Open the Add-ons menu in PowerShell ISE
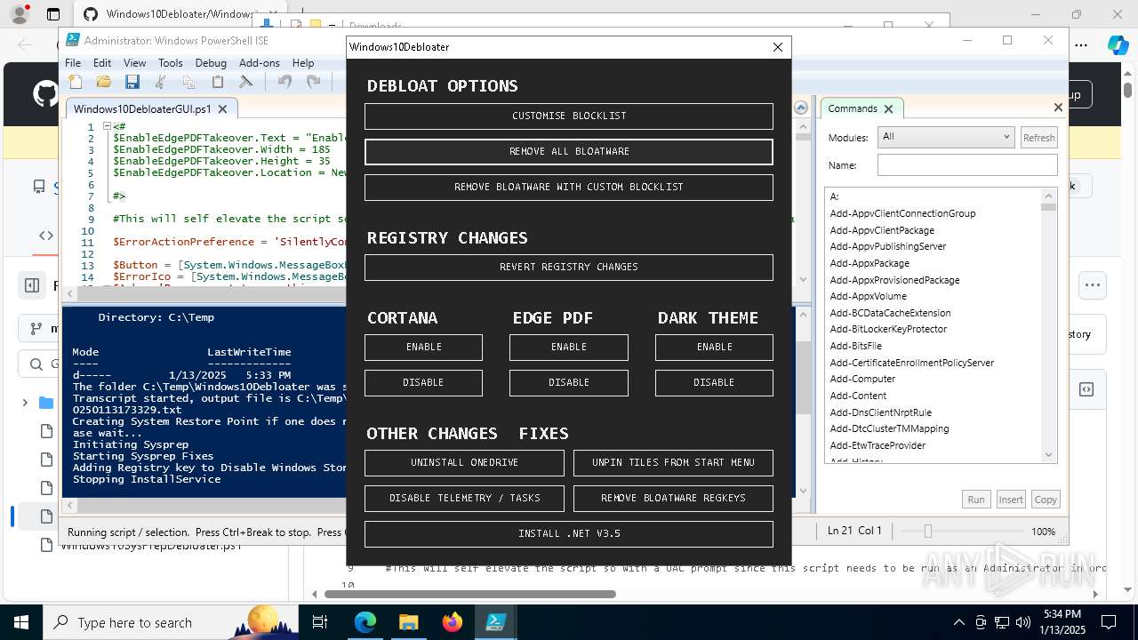This screenshot has width=1138, height=640. click(x=260, y=63)
